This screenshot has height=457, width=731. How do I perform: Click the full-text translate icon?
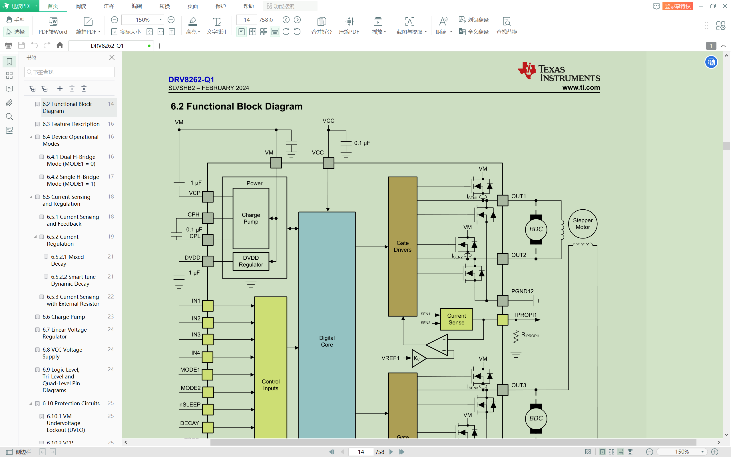462,31
